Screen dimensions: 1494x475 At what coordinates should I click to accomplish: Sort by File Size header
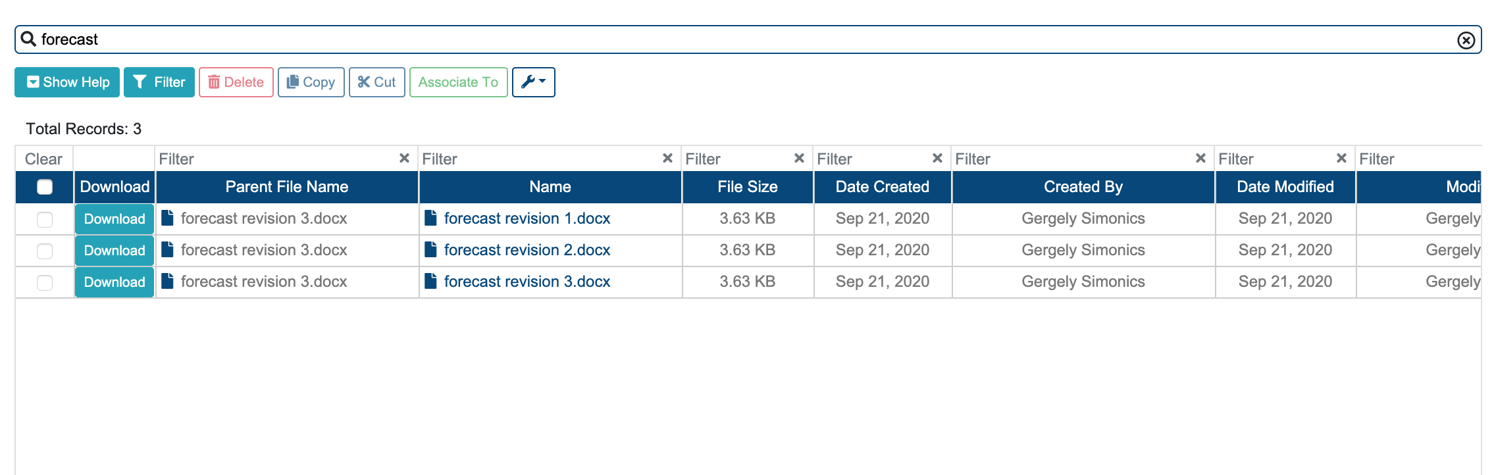(x=748, y=187)
